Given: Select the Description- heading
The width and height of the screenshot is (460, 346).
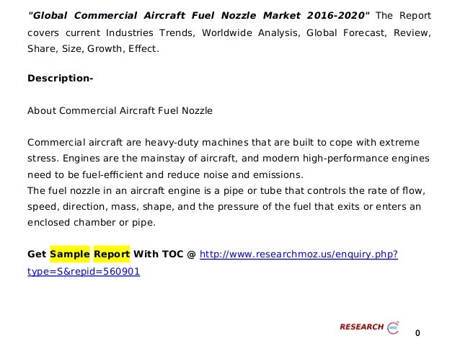Looking at the screenshot, I should point(60,78).
